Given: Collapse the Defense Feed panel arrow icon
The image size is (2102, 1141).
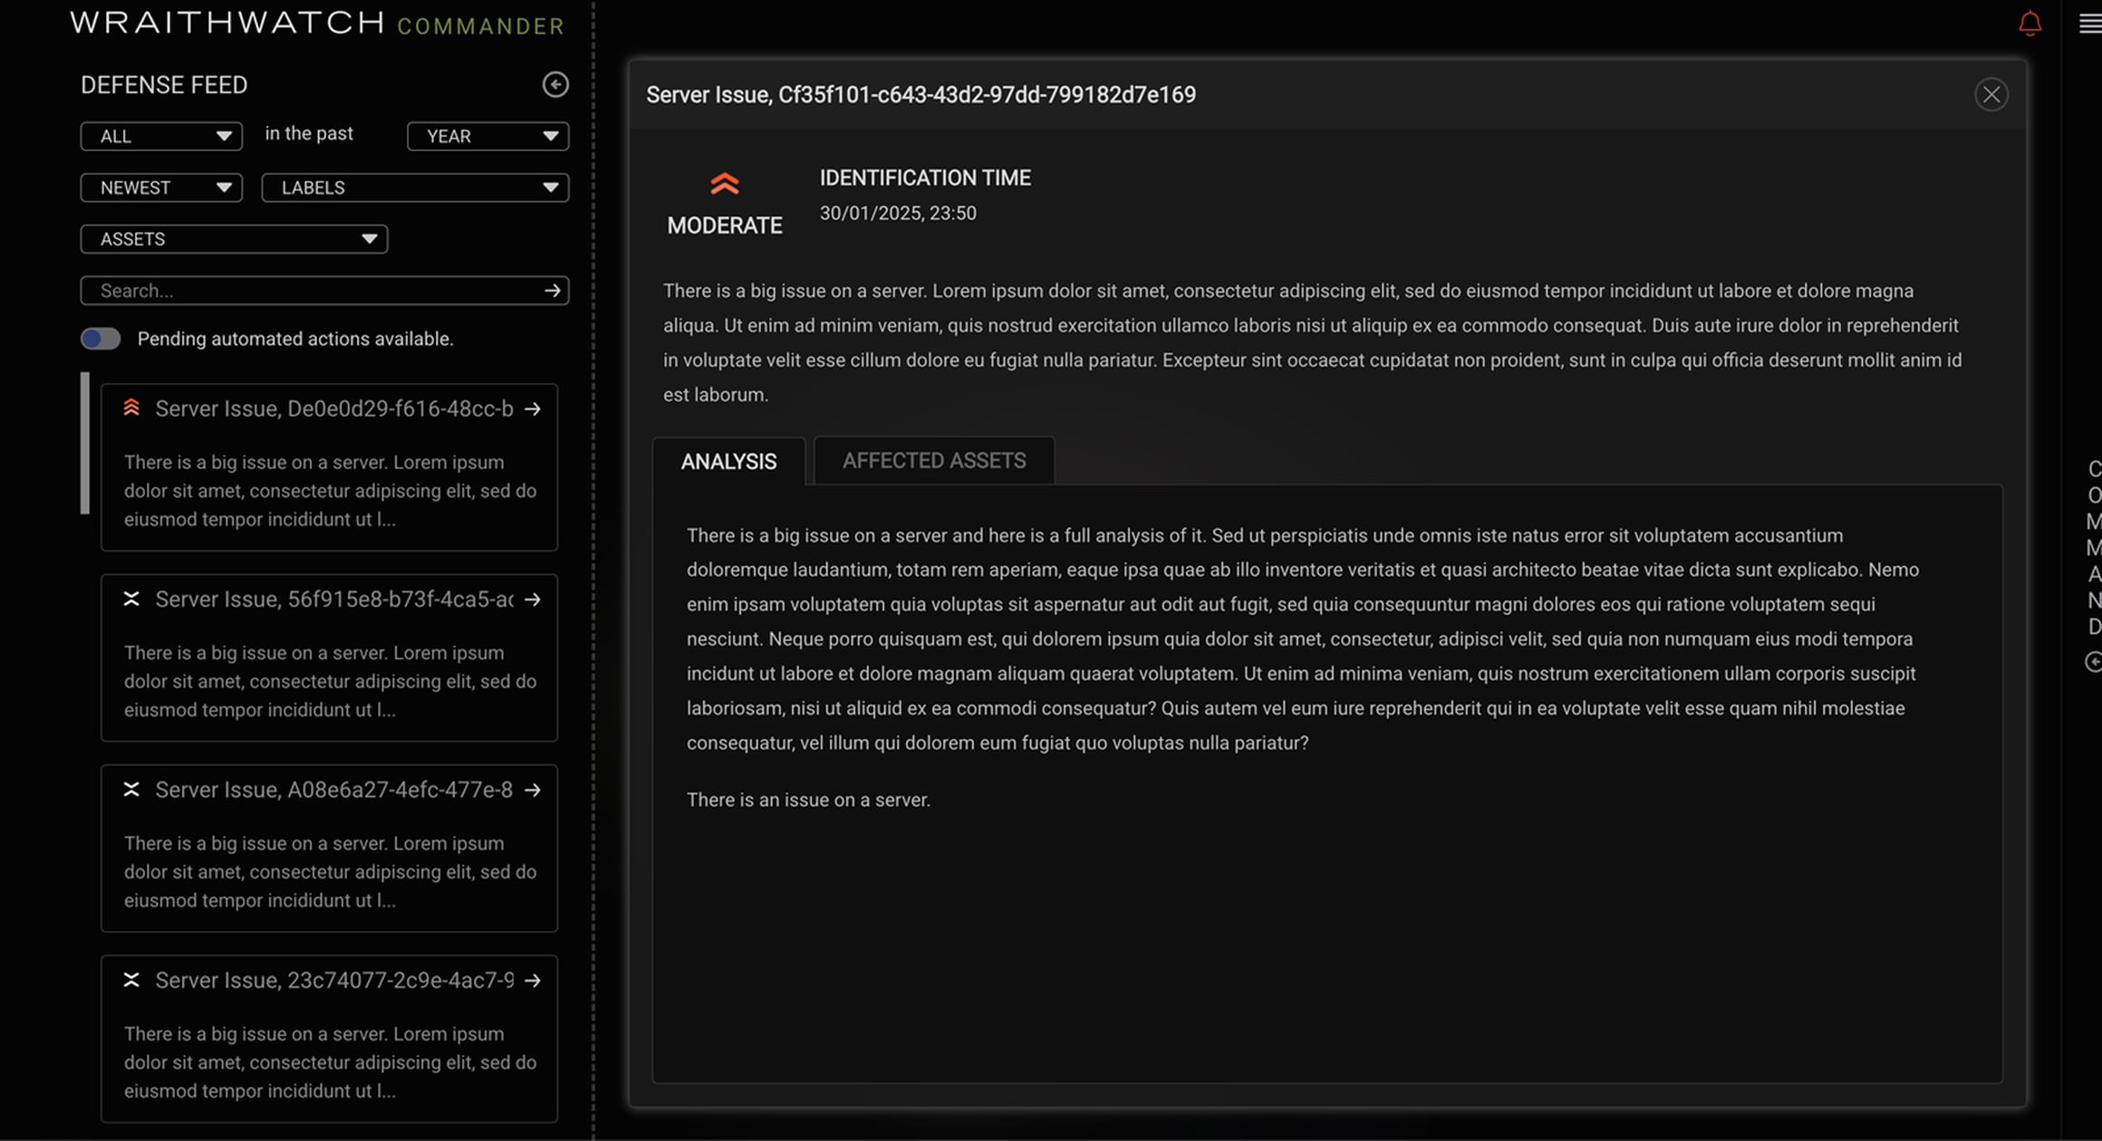Looking at the screenshot, I should point(555,84).
